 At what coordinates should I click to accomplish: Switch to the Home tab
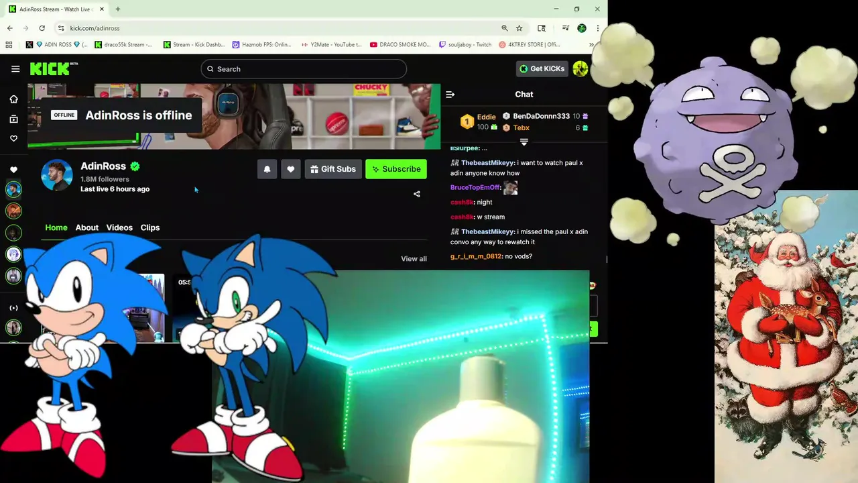pyautogui.click(x=56, y=227)
